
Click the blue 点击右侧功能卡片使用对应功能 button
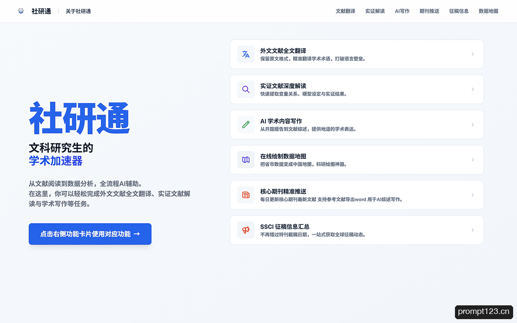click(90, 234)
